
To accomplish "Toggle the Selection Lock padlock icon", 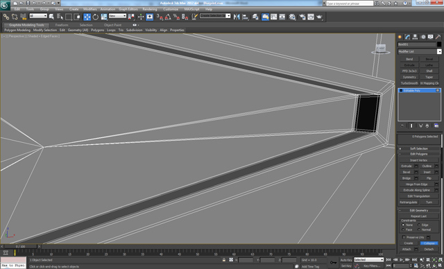I will (223, 260).
